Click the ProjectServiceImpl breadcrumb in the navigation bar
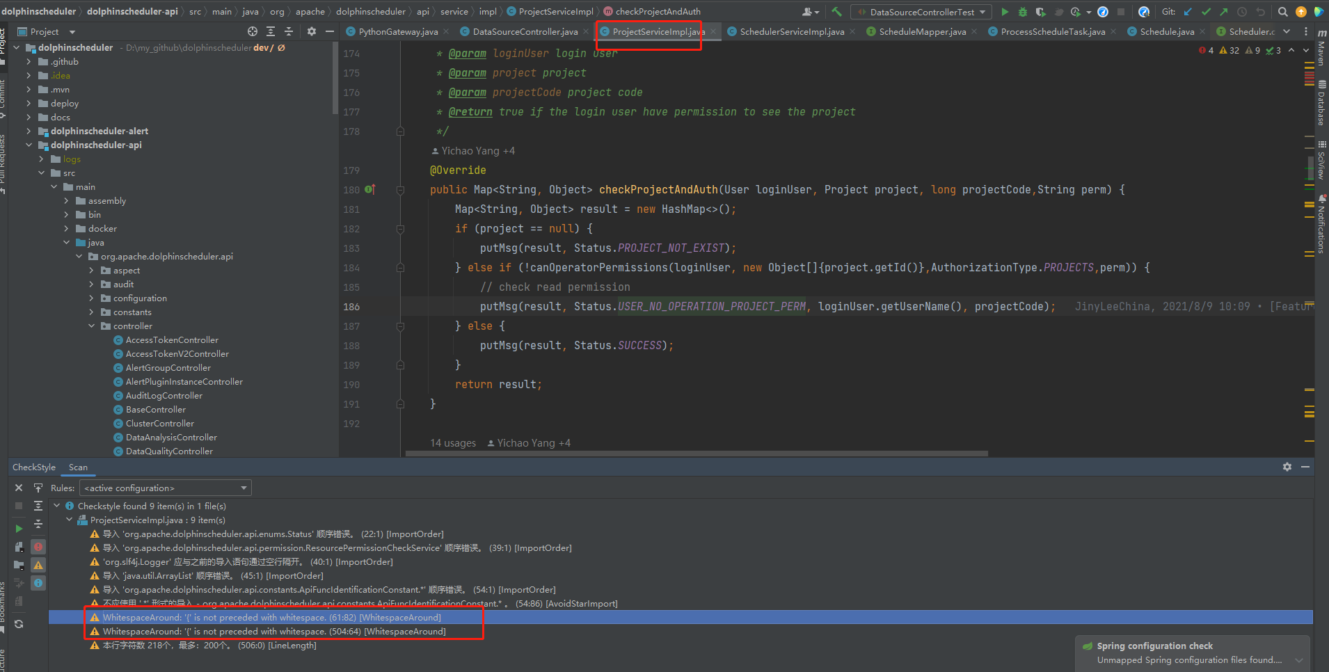The height and width of the screenshot is (672, 1329). pos(556,12)
